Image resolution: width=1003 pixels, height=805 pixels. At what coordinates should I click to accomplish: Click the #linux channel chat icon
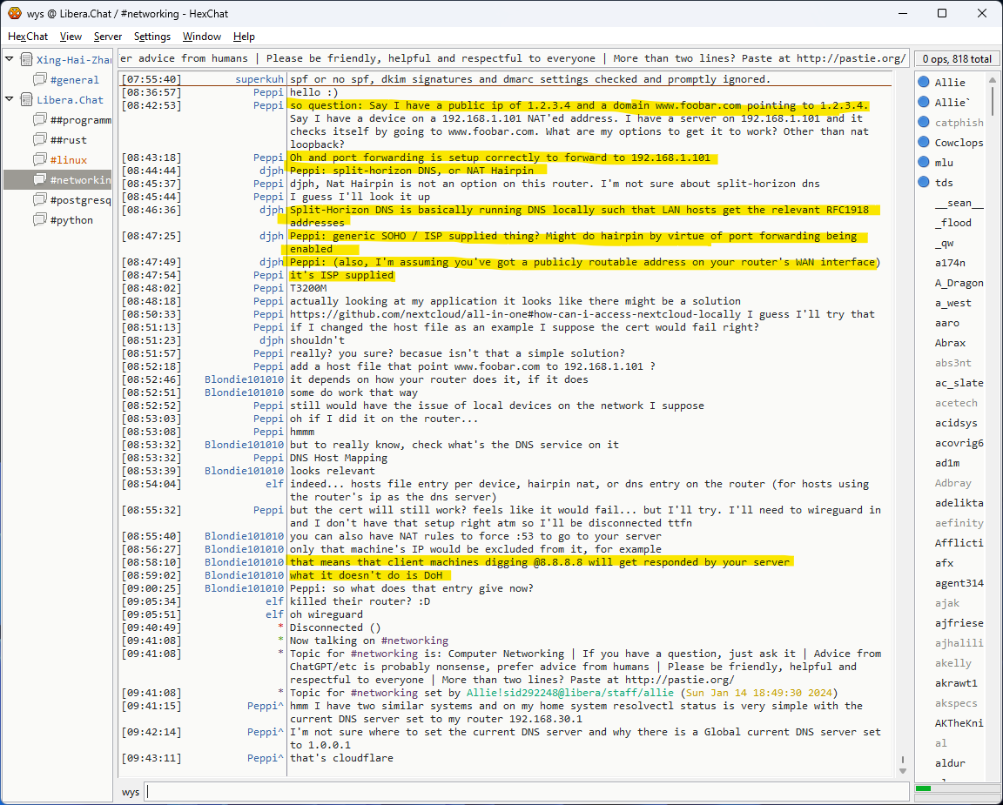[40, 160]
